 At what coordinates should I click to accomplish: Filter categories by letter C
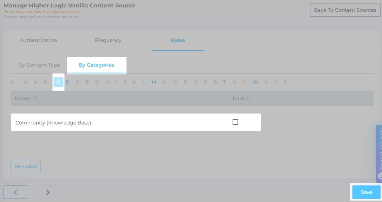[x=58, y=82]
